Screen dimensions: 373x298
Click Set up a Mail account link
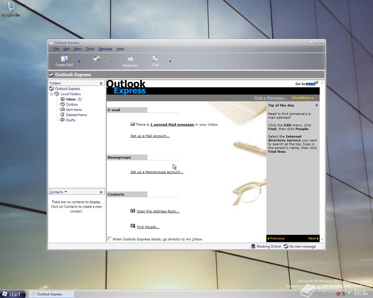tap(150, 136)
